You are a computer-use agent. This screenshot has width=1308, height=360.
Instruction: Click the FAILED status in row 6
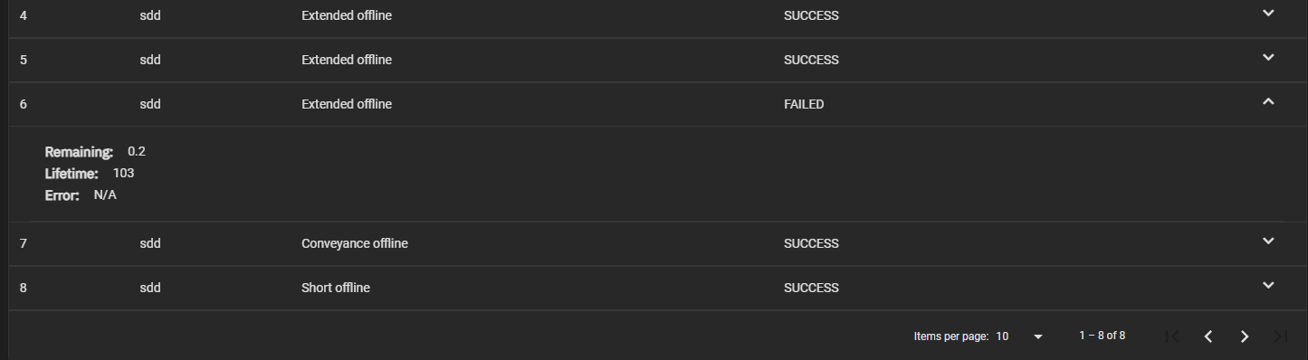(804, 104)
